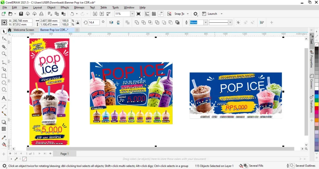Toggle snapping off icon next to Snap To

pyautogui.click(x=169, y=14)
